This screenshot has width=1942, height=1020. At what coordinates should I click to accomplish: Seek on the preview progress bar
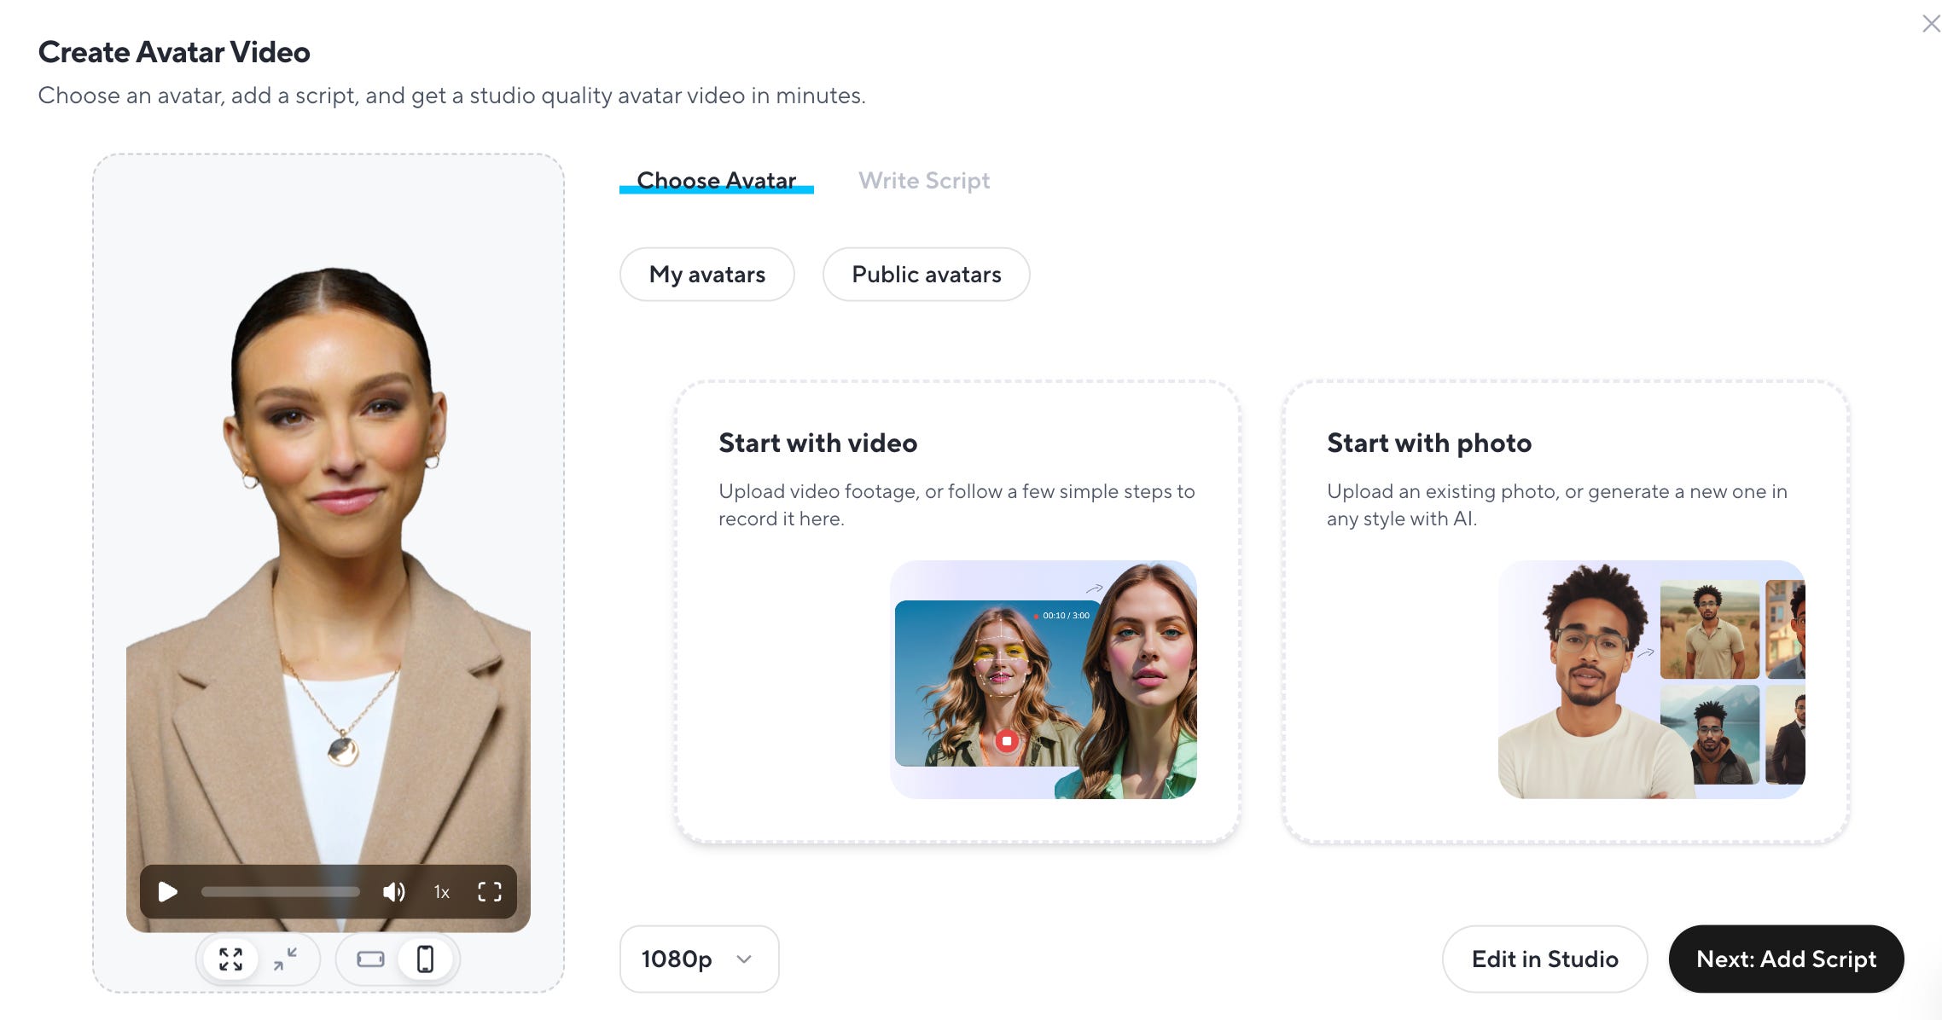pos(281,892)
